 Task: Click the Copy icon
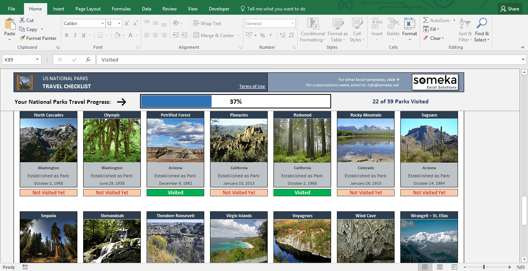pyautogui.click(x=22, y=29)
